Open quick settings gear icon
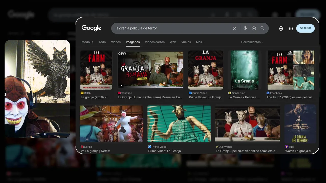The width and height of the screenshot is (326, 183). click(x=281, y=28)
